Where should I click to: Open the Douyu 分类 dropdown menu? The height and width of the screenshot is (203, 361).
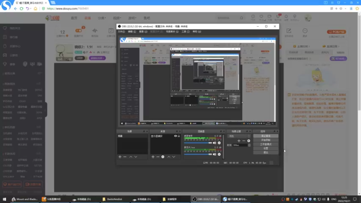[102, 18]
